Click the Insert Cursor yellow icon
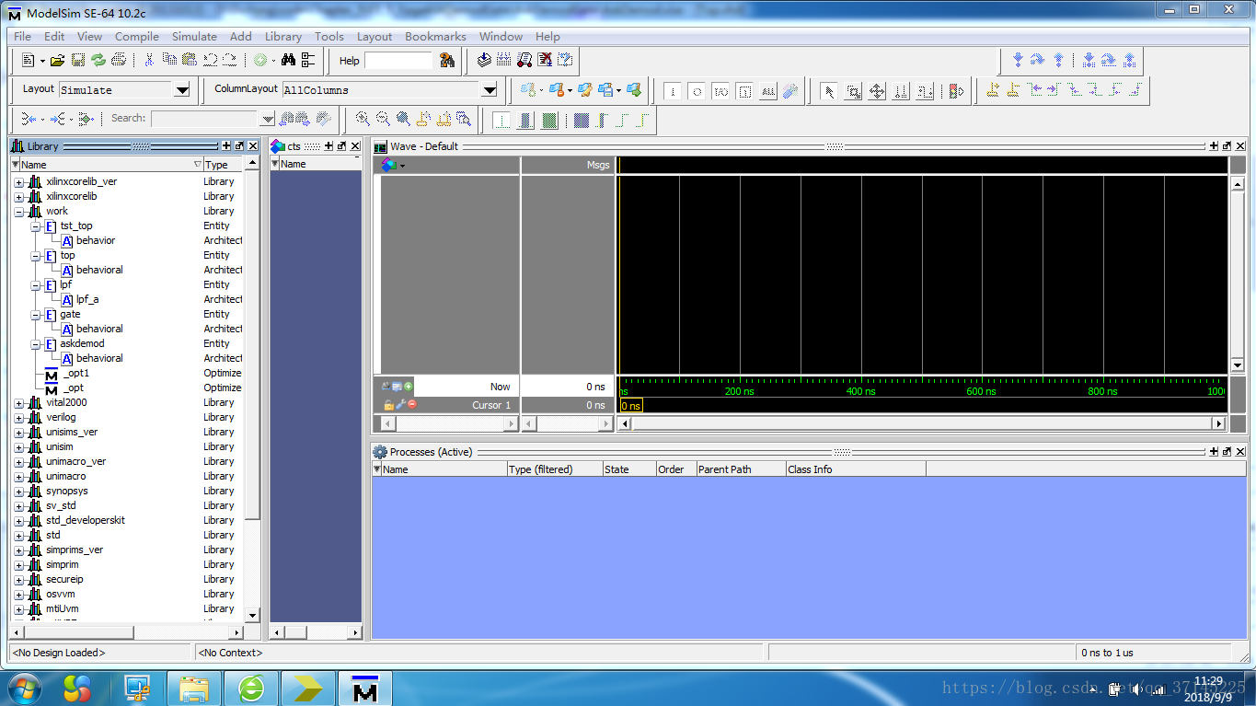1256x706 pixels. pyautogui.click(x=993, y=90)
